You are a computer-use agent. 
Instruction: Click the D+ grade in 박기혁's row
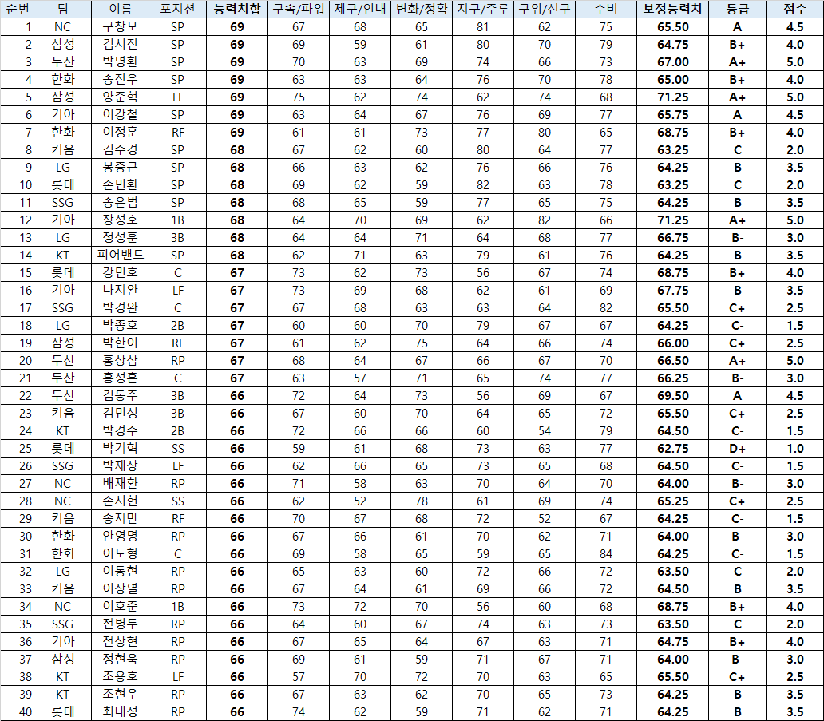(x=737, y=448)
